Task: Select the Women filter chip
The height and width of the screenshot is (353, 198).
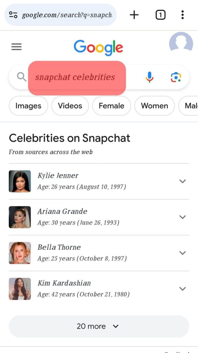Action: tap(154, 106)
